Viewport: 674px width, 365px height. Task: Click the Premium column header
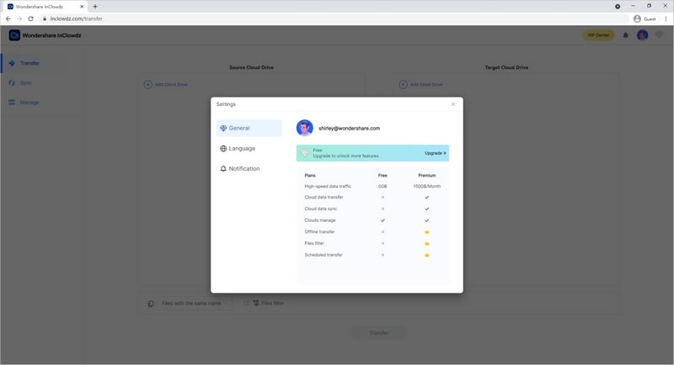pyautogui.click(x=427, y=176)
